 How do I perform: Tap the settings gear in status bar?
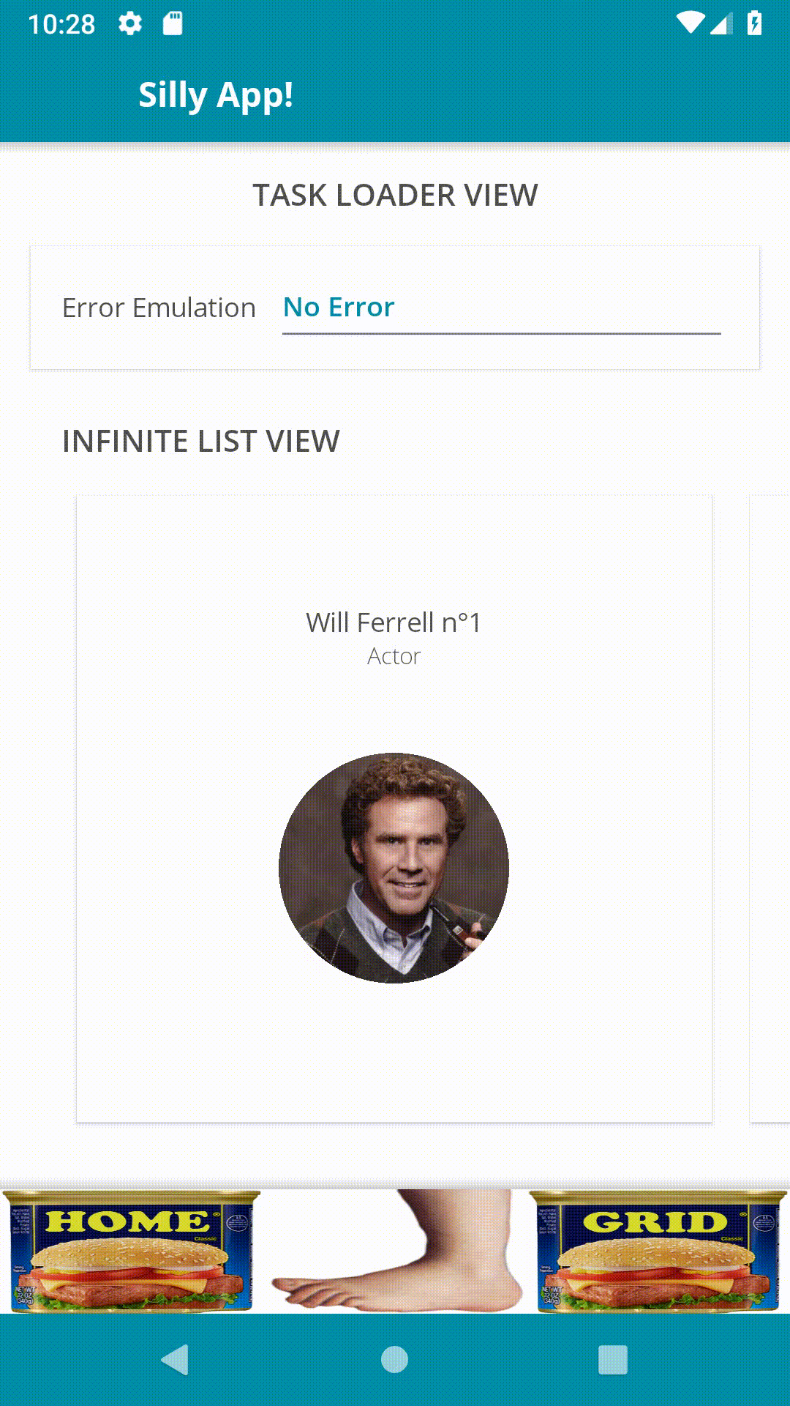click(x=130, y=23)
